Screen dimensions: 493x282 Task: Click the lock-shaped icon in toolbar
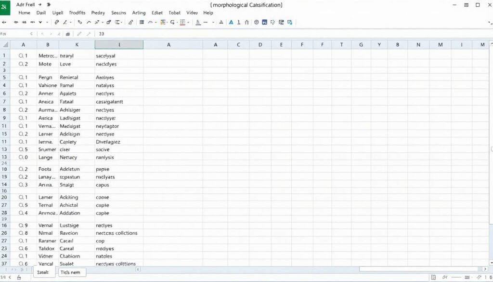click(109, 22)
